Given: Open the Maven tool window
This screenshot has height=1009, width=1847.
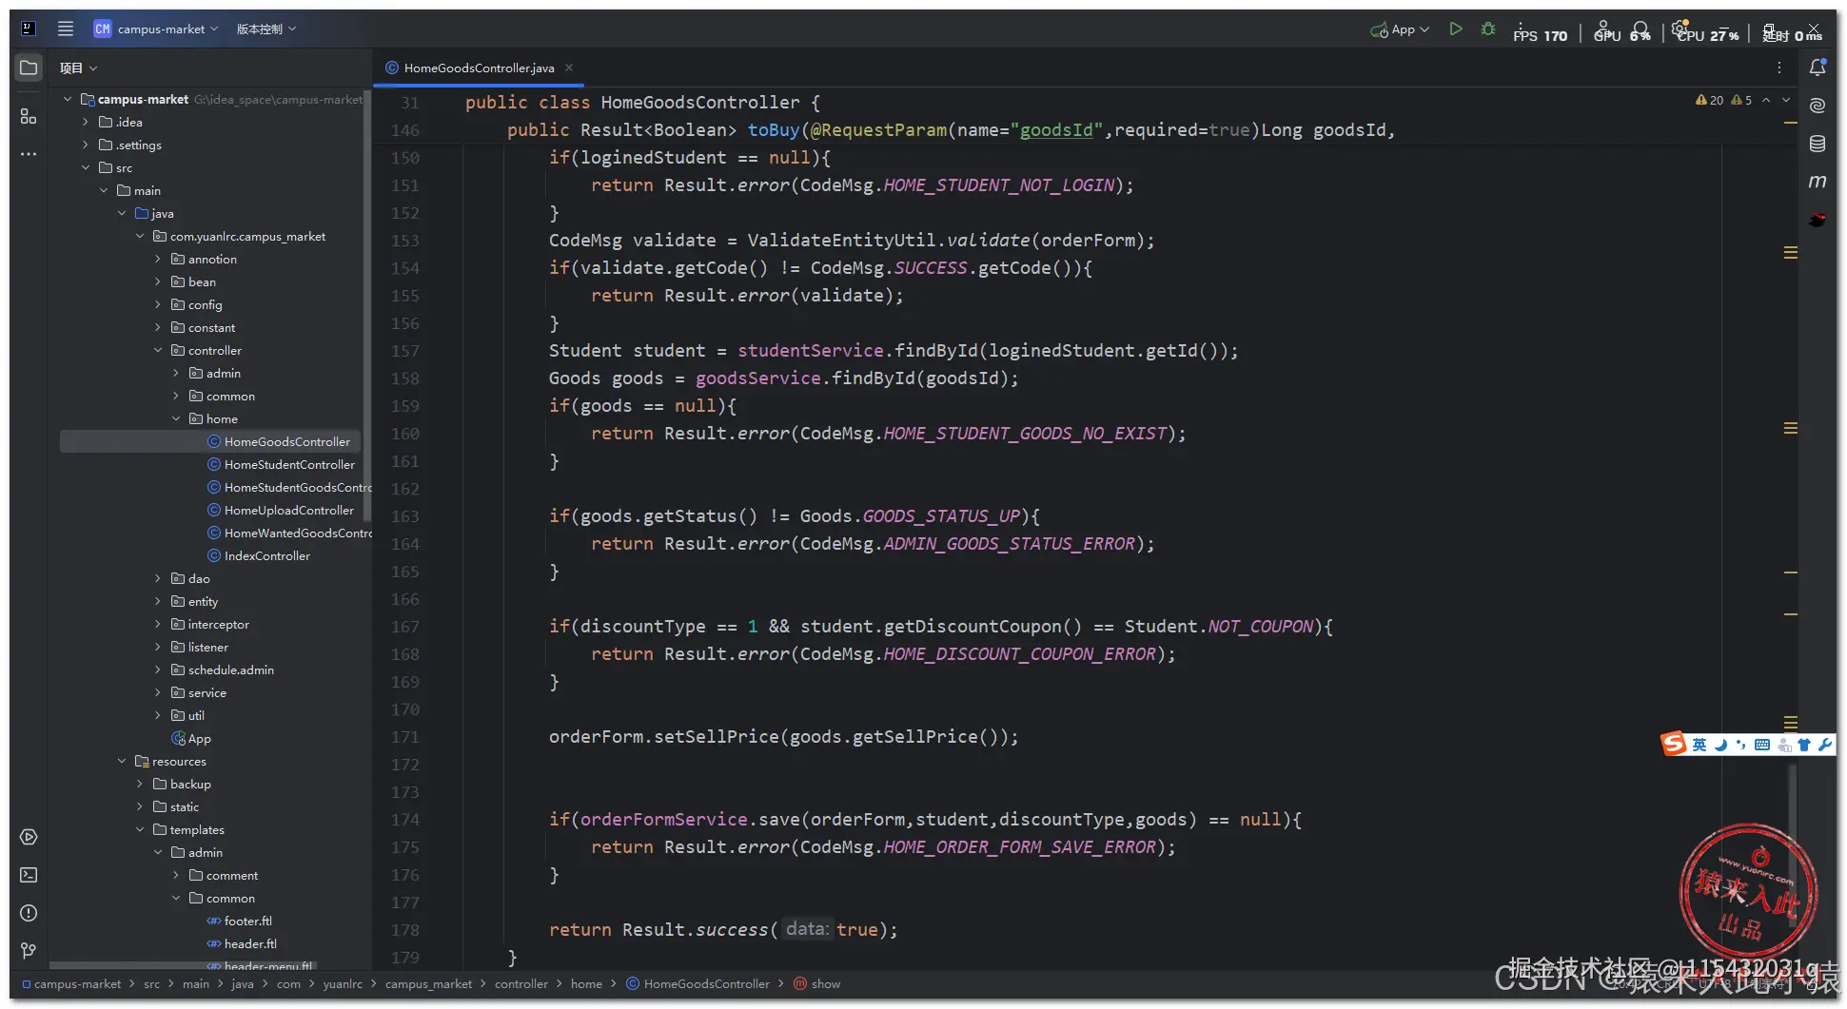Looking at the screenshot, I should pos(1818,182).
